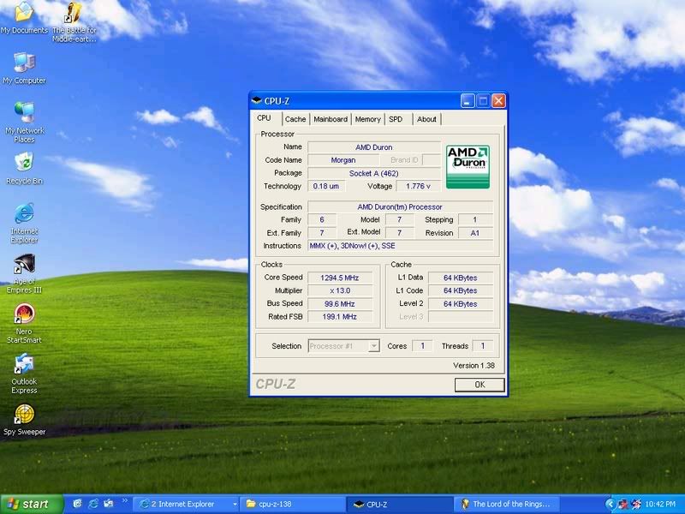
Task: Click the Cores value field
Action: (422, 346)
